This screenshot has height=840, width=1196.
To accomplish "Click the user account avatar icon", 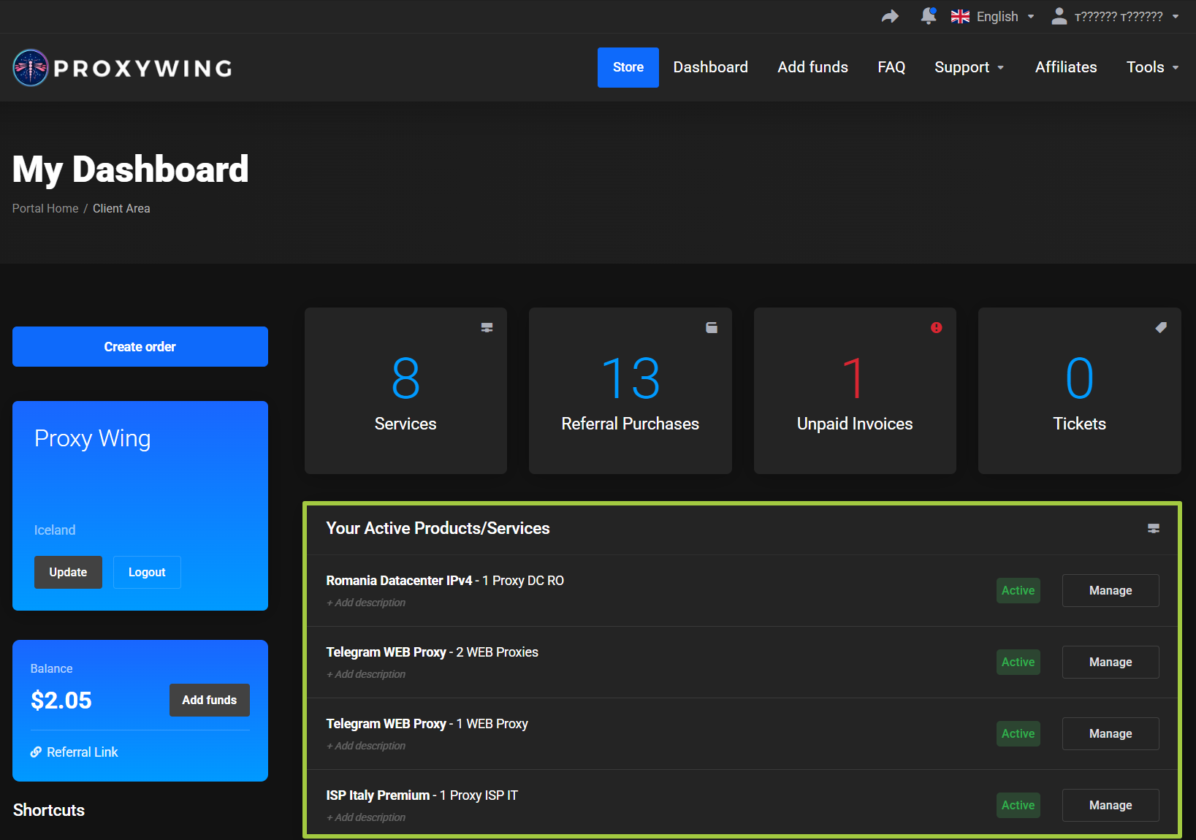I will coord(1059,16).
